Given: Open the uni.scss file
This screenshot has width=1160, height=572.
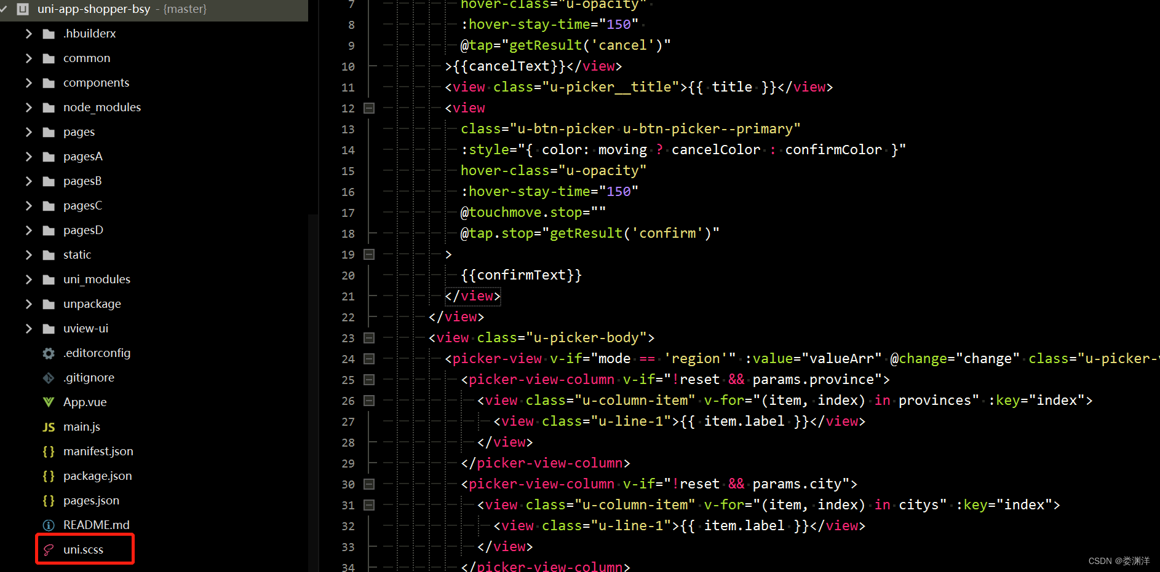Looking at the screenshot, I should (84, 550).
